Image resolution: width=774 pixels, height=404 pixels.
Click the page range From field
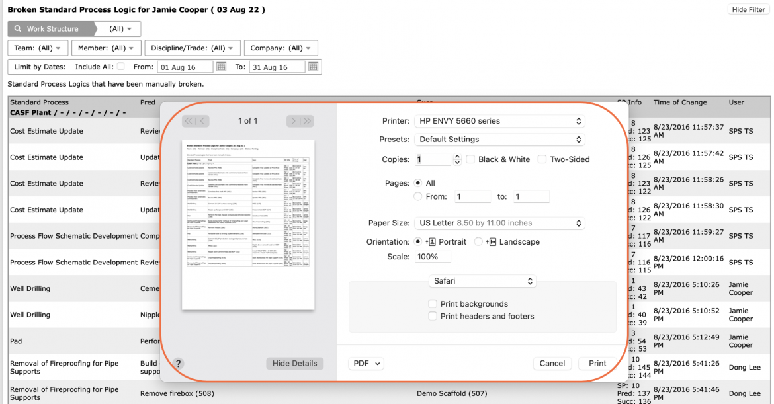pos(472,197)
